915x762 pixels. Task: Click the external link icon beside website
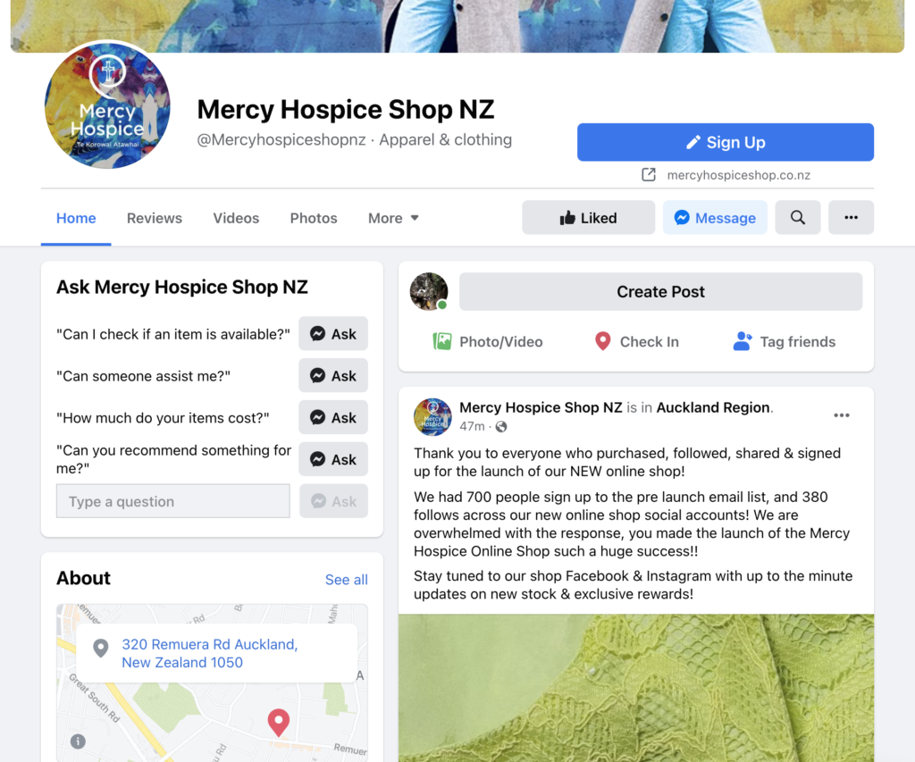pyautogui.click(x=649, y=175)
